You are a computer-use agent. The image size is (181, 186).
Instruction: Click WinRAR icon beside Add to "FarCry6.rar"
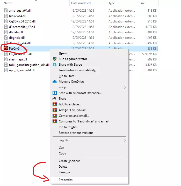pos(55,110)
